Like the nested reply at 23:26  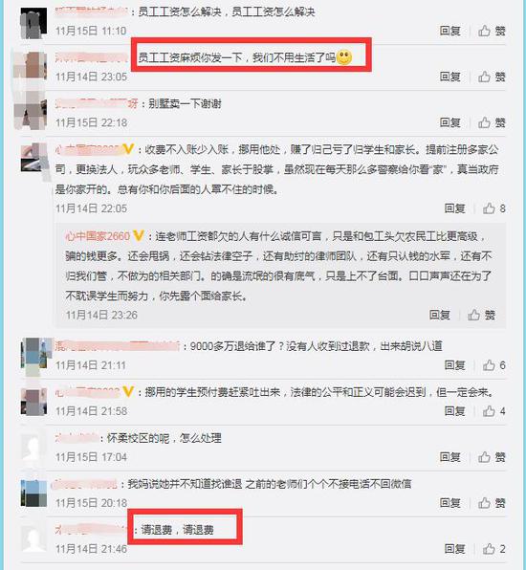pos(481,315)
